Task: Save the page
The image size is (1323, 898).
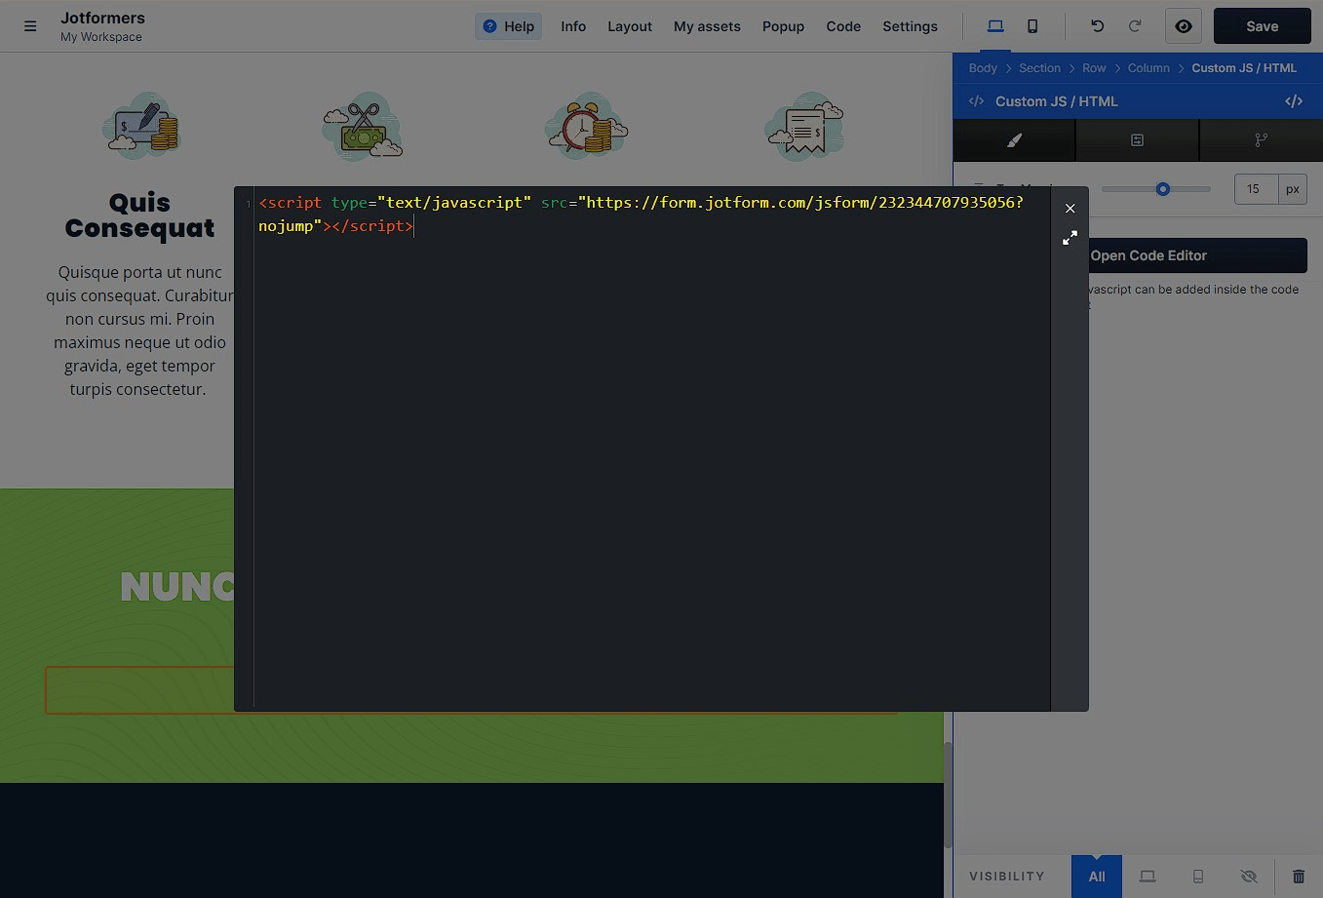Action: pos(1262,26)
